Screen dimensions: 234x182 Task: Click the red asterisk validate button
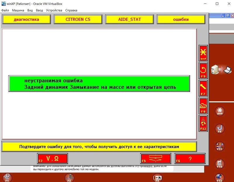click(203, 53)
